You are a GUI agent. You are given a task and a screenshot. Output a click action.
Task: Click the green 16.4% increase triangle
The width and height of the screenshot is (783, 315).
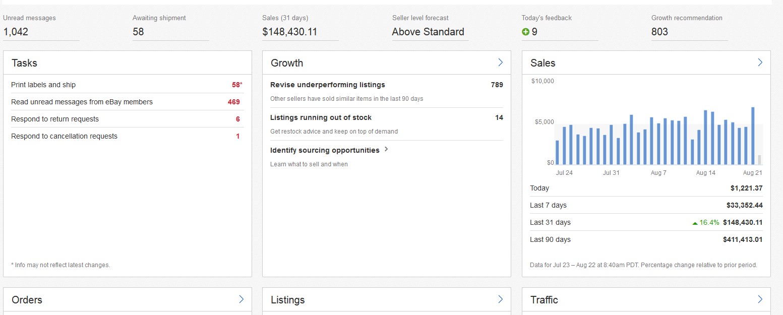695,223
